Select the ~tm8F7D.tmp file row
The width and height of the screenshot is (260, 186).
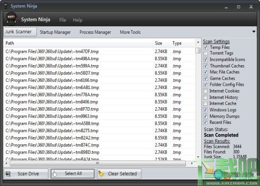click(x=99, y=109)
